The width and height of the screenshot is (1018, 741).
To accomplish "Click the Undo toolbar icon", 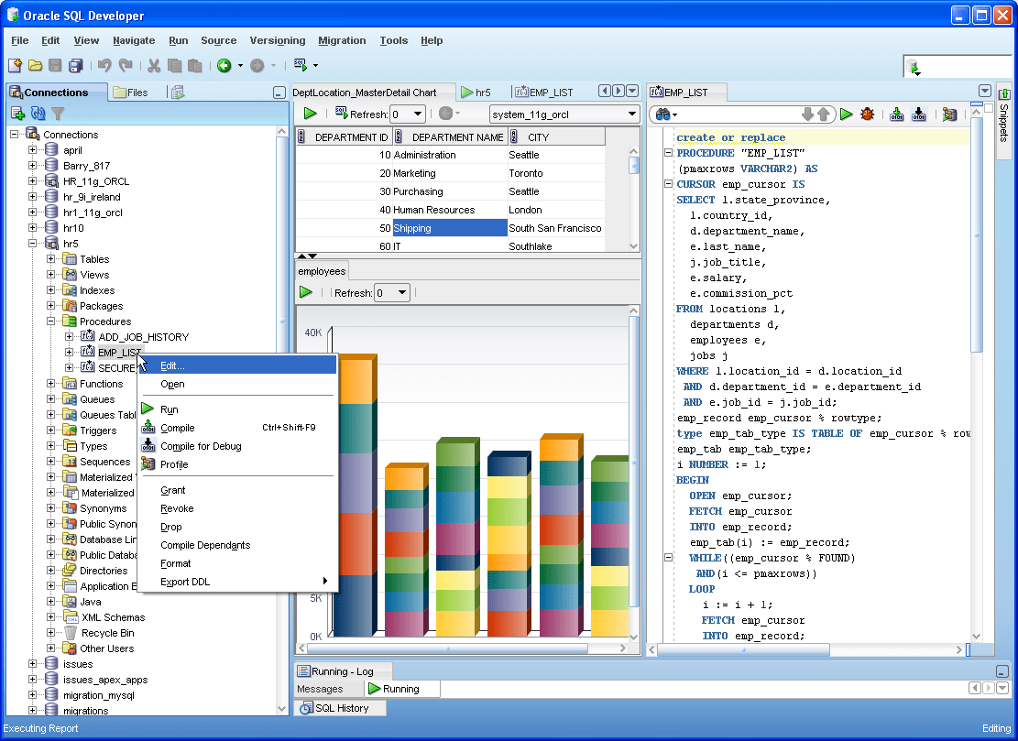I will 104,66.
